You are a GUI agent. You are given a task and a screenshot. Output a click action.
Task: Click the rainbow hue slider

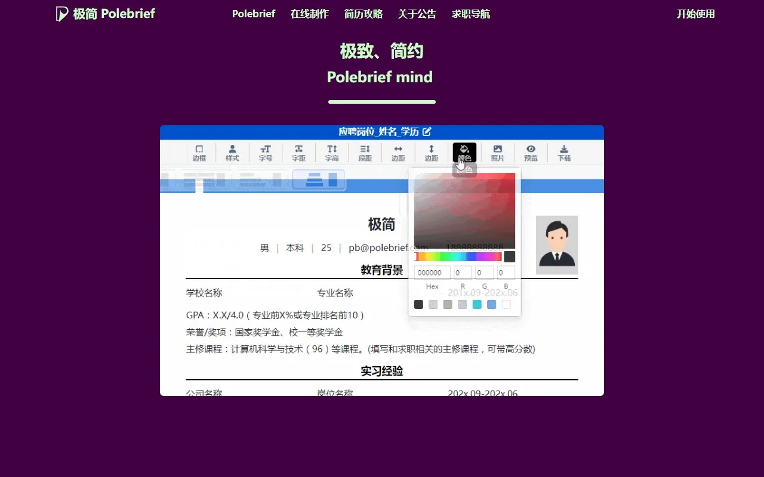(460, 256)
